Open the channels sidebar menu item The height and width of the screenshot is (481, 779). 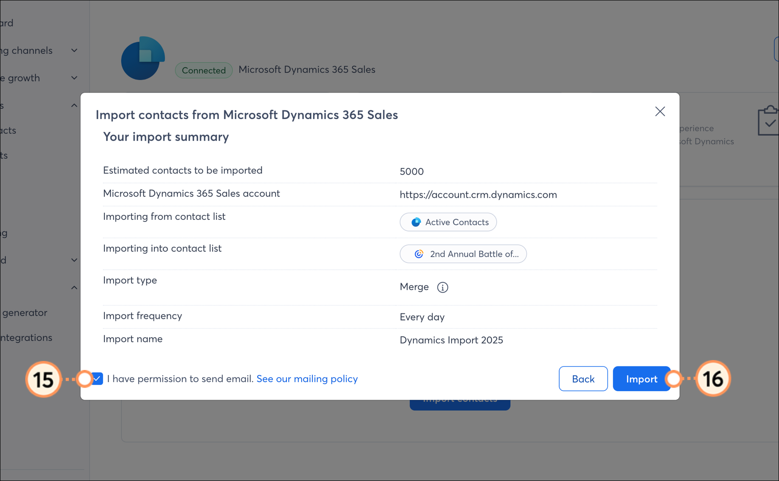pyautogui.click(x=27, y=50)
